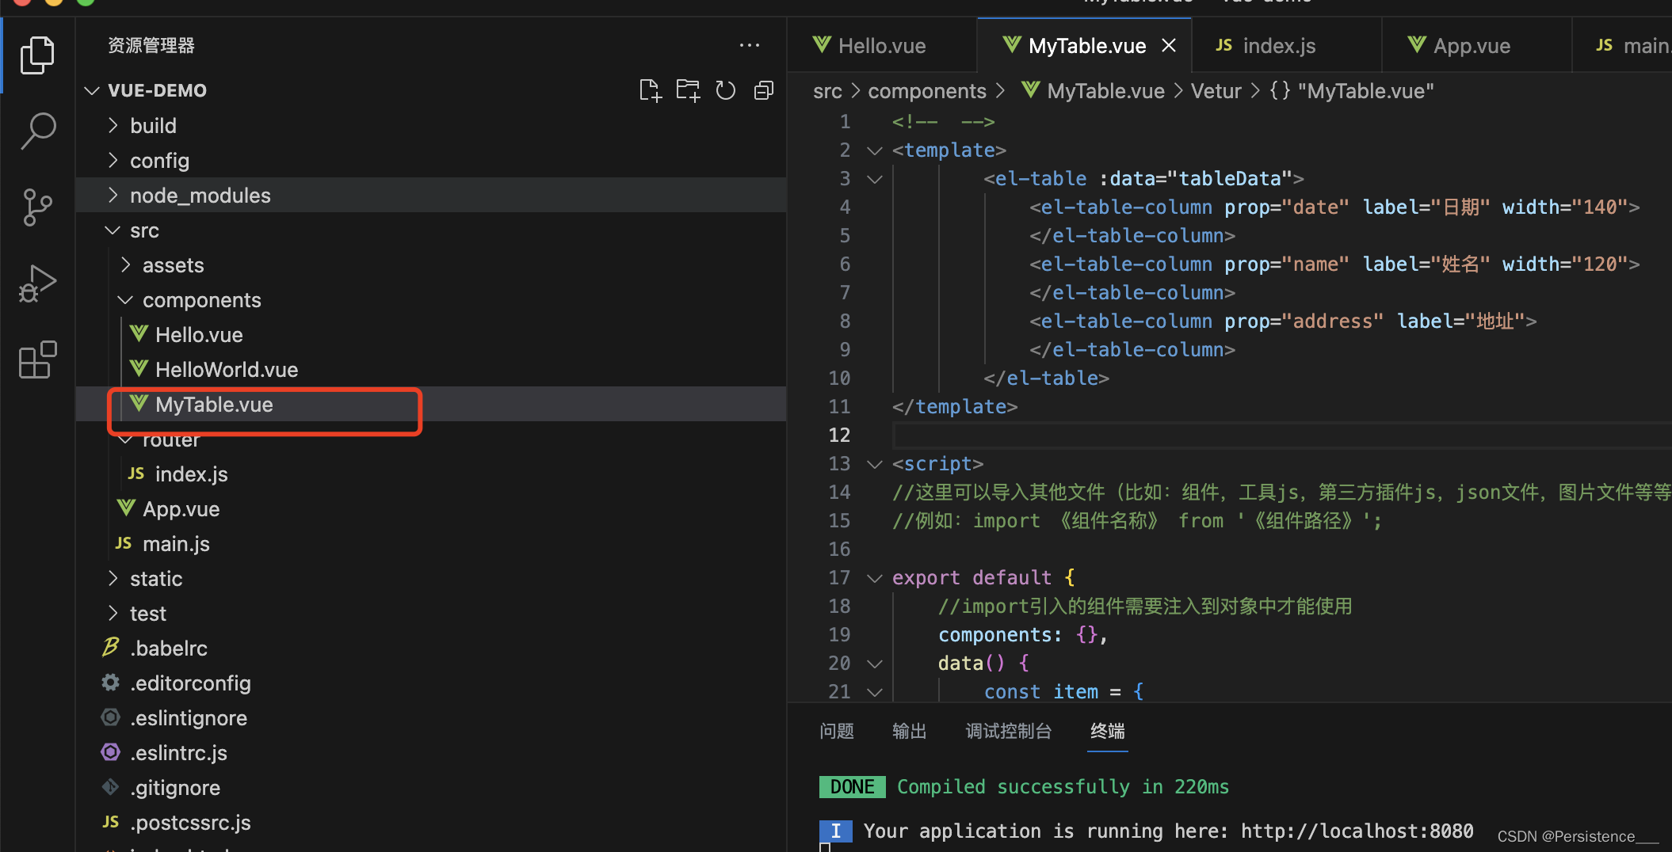1672x852 pixels.
Task: Open the Explorer view in activity bar
Action: point(37,55)
